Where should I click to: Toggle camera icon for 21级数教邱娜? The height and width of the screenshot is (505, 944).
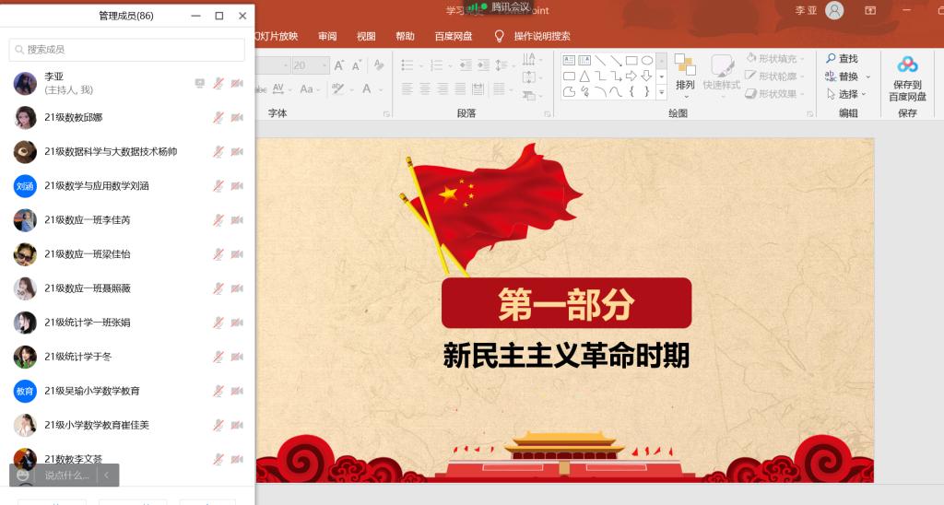237,117
